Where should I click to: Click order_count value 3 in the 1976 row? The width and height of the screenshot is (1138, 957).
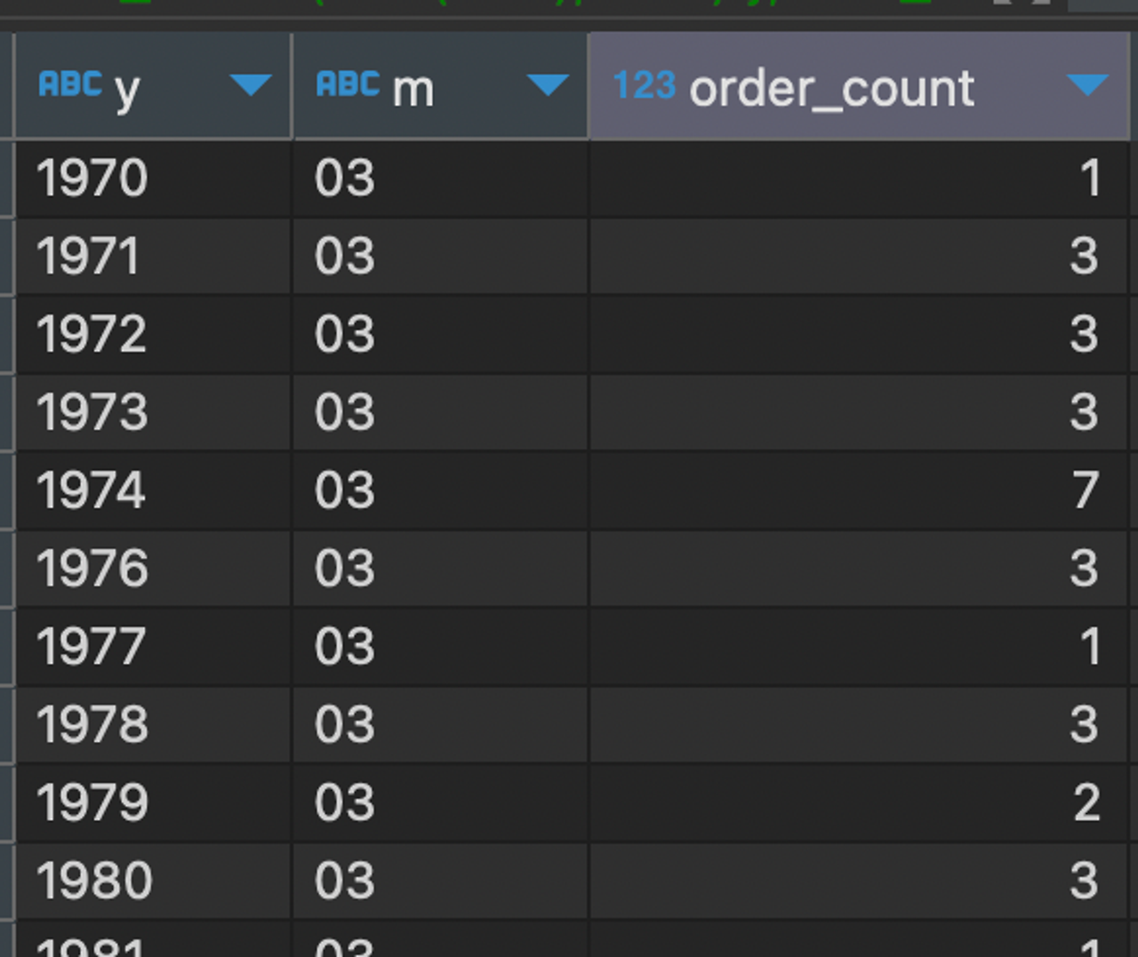pos(860,570)
